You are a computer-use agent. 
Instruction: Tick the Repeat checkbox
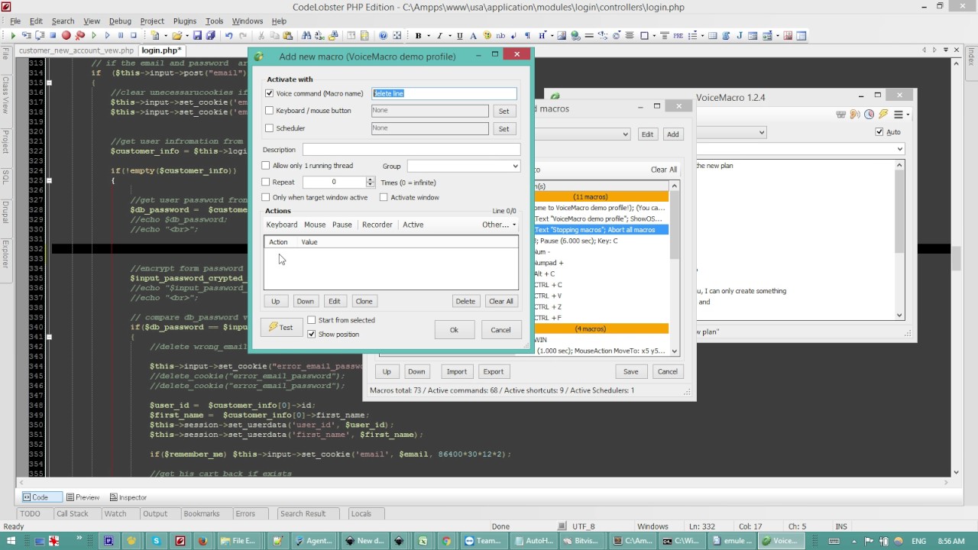click(x=266, y=183)
